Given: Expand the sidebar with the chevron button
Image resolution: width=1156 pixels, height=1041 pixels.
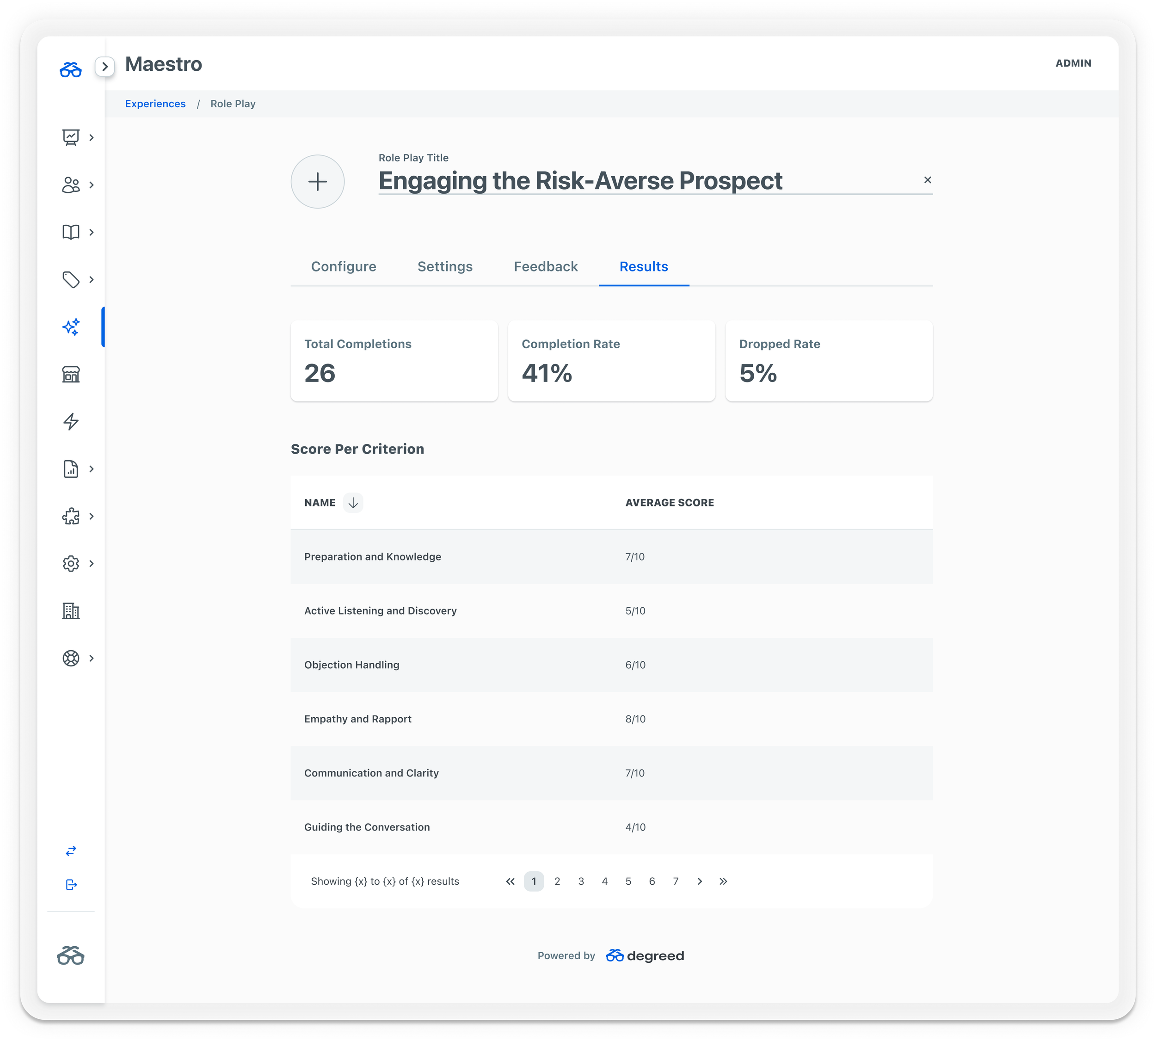Looking at the screenshot, I should coord(105,67).
